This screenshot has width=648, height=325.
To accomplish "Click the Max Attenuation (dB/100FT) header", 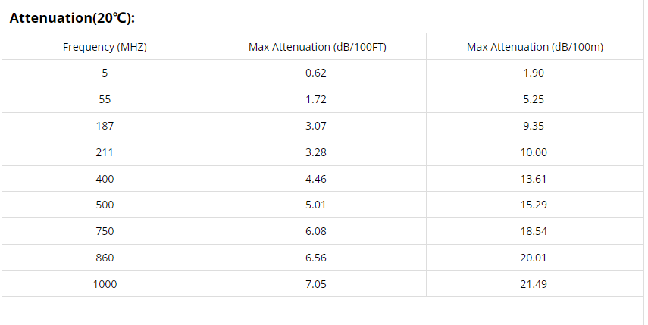I will [x=315, y=47].
